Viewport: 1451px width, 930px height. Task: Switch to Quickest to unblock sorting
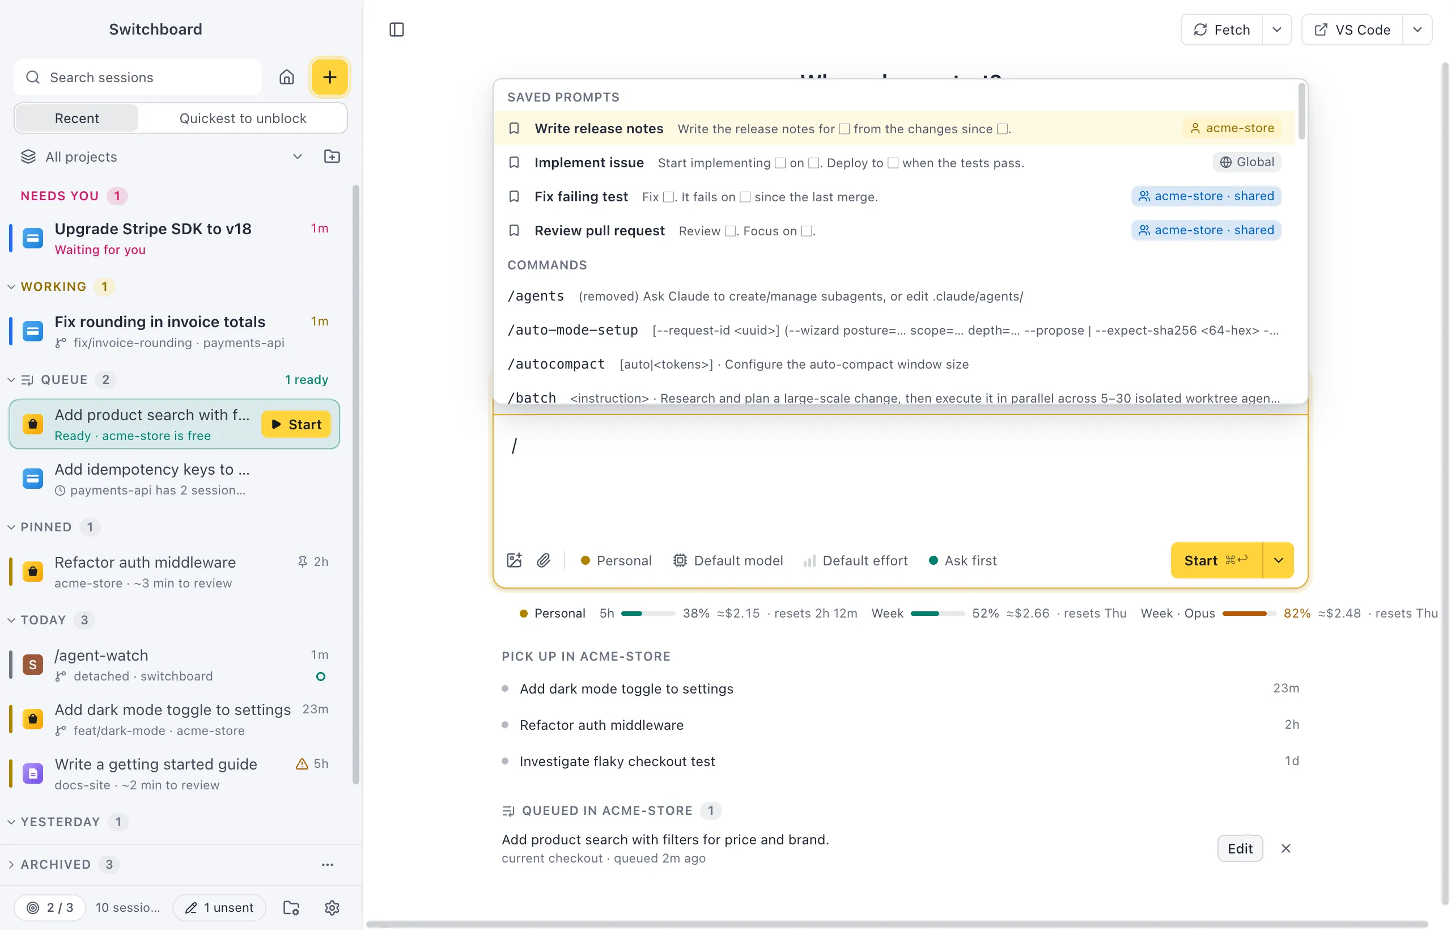click(x=243, y=119)
